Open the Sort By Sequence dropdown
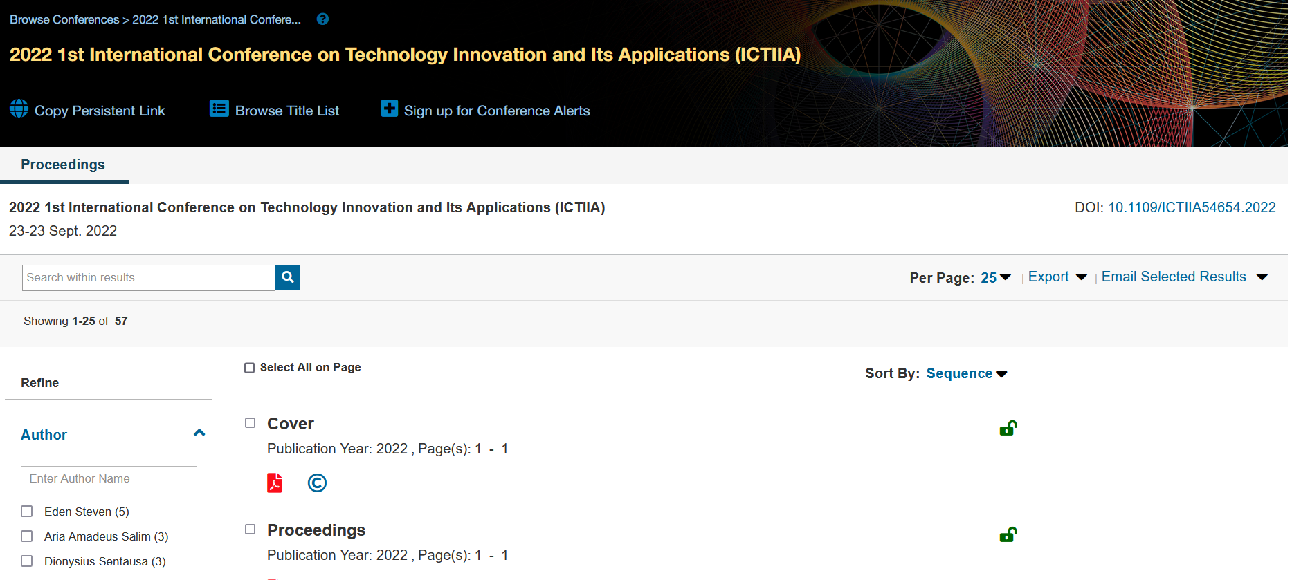 (x=966, y=374)
